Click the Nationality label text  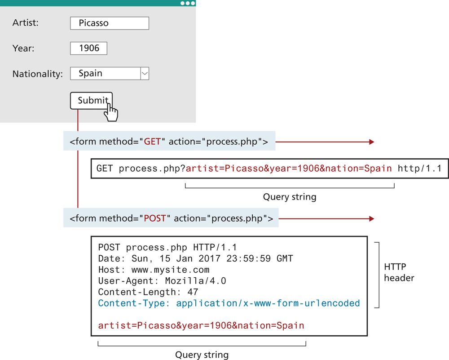point(37,74)
